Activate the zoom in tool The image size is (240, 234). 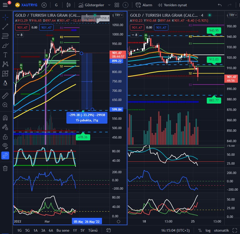pos(5,105)
